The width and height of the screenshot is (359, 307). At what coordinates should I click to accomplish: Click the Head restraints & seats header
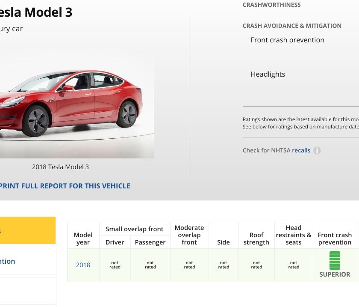click(x=294, y=235)
